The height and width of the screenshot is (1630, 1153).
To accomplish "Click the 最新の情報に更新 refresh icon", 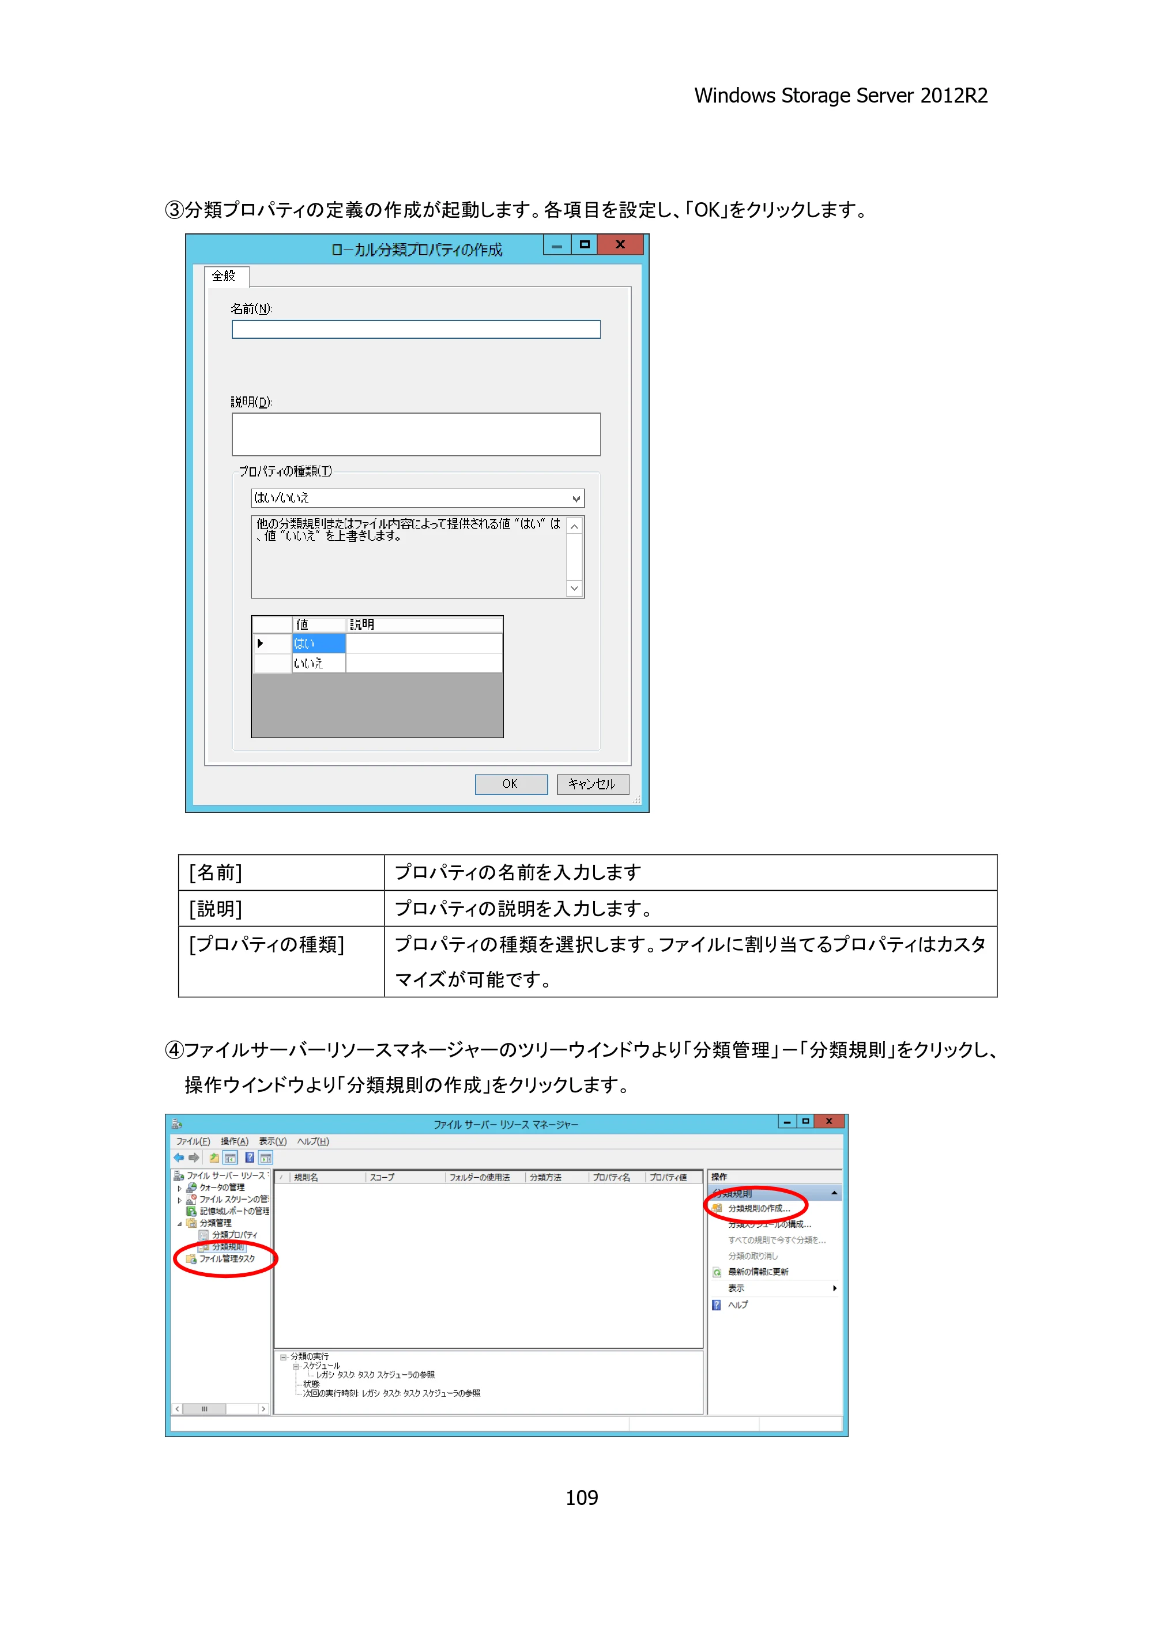I will [717, 1272].
